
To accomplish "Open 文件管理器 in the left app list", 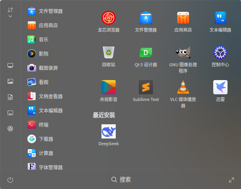I will [x=45, y=11].
